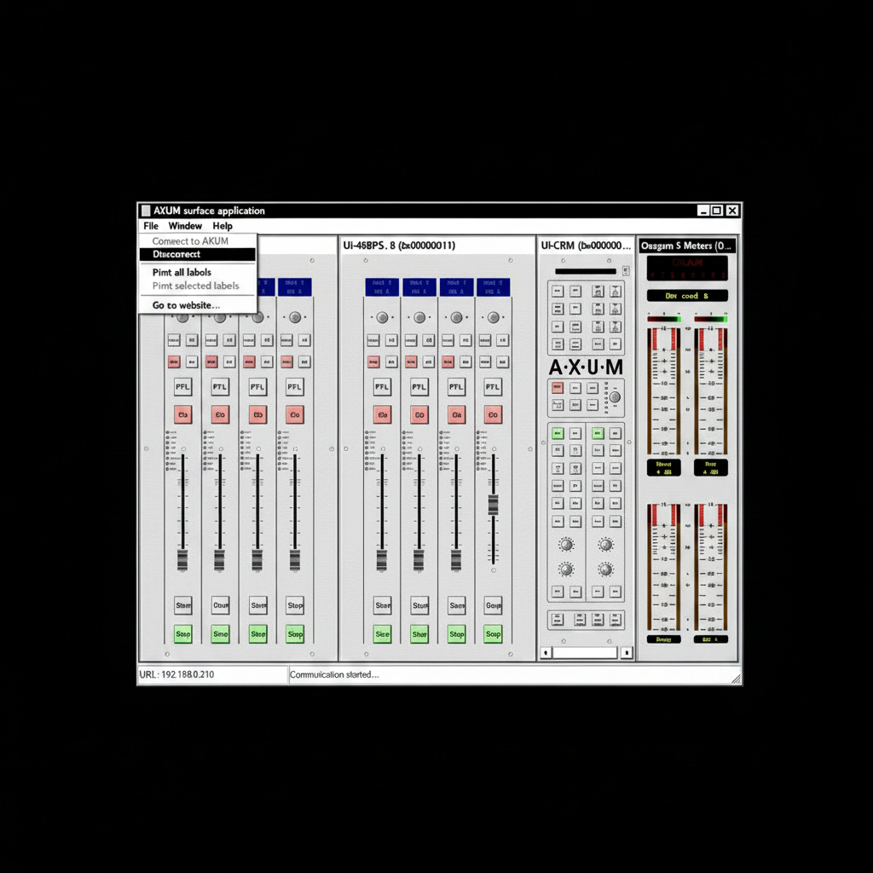The width and height of the screenshot is (873, 873).
Task: Click lower-right rotary knob in lower CRM section
Action: click(606, 569)
